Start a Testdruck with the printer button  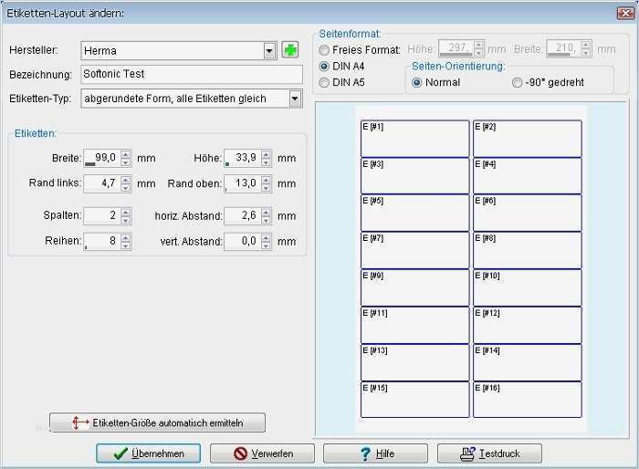pos(490,453)
